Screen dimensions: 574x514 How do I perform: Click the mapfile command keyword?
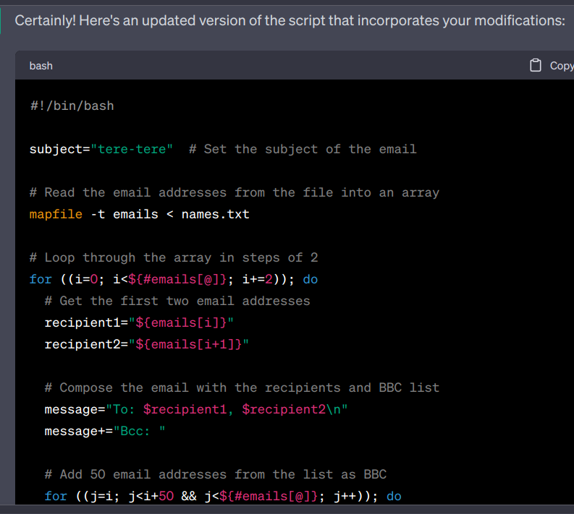tap(56, 214)
